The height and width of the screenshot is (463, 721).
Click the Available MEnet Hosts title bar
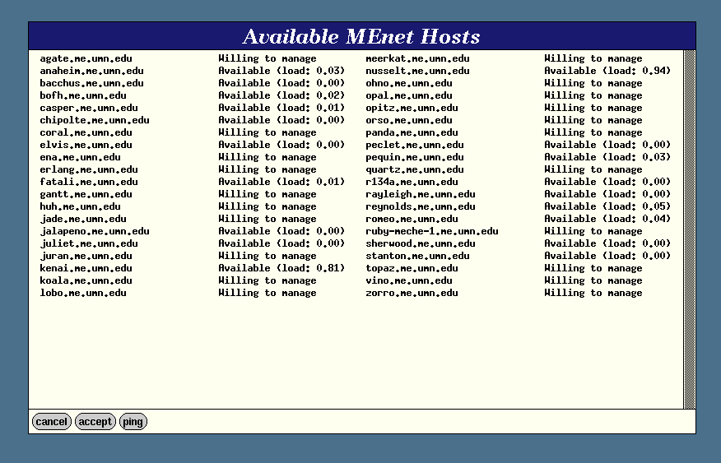(361, 36)
